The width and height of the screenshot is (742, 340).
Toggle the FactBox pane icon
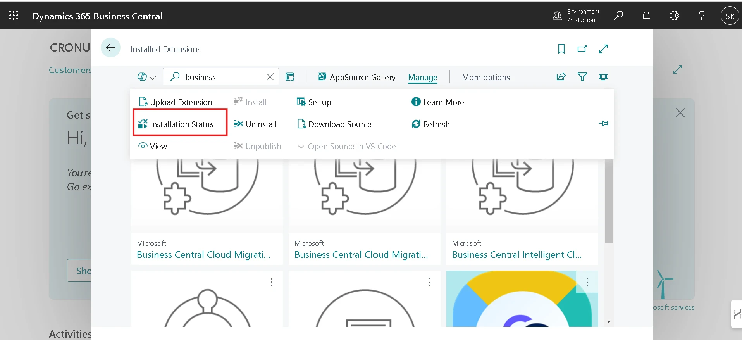(603, 77)
